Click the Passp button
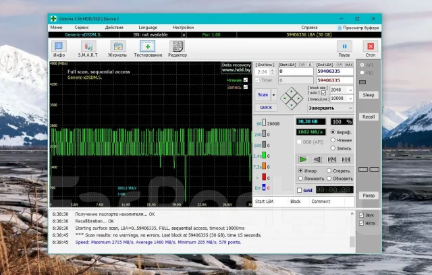This screenshot has width=432, height=275. (369, 195)
